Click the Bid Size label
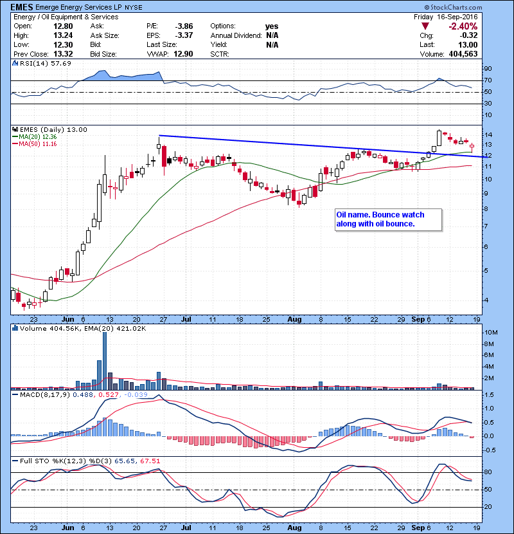 click(103, 54)
